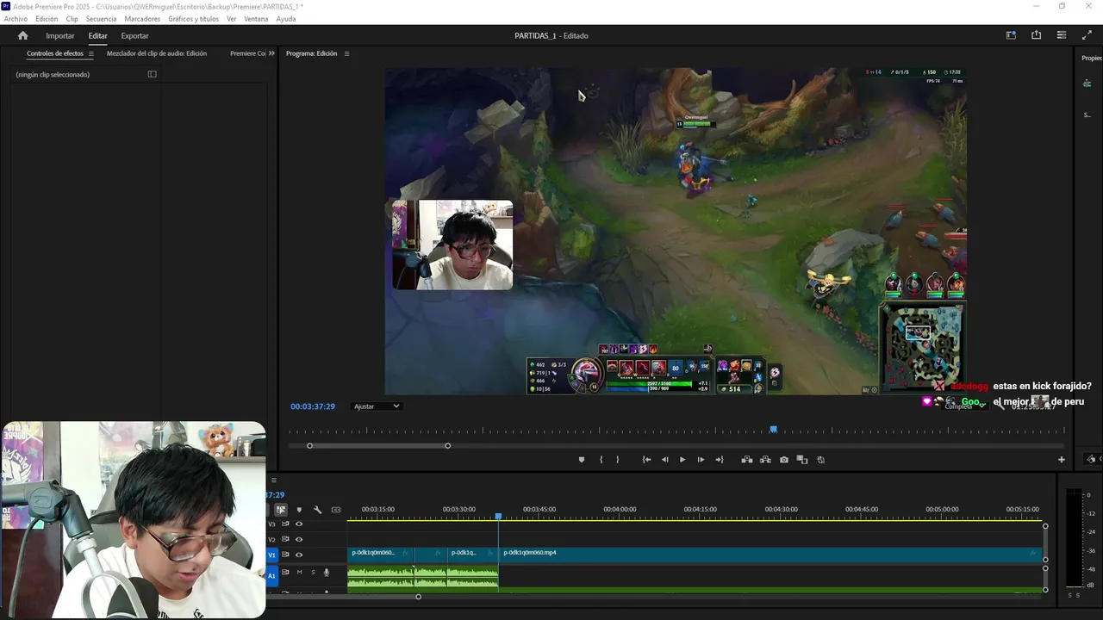Click the timeline playhead marker on ruler

[x=498, y=516]
